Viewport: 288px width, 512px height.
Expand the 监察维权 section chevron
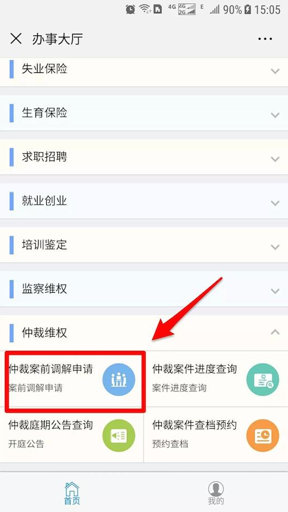275,291
